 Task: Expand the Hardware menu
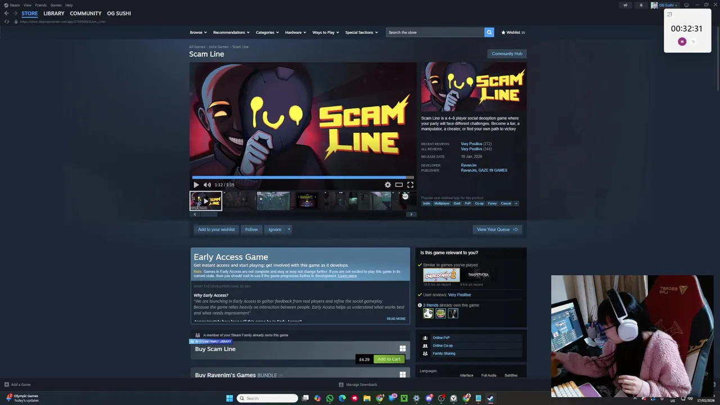point(295,32)
